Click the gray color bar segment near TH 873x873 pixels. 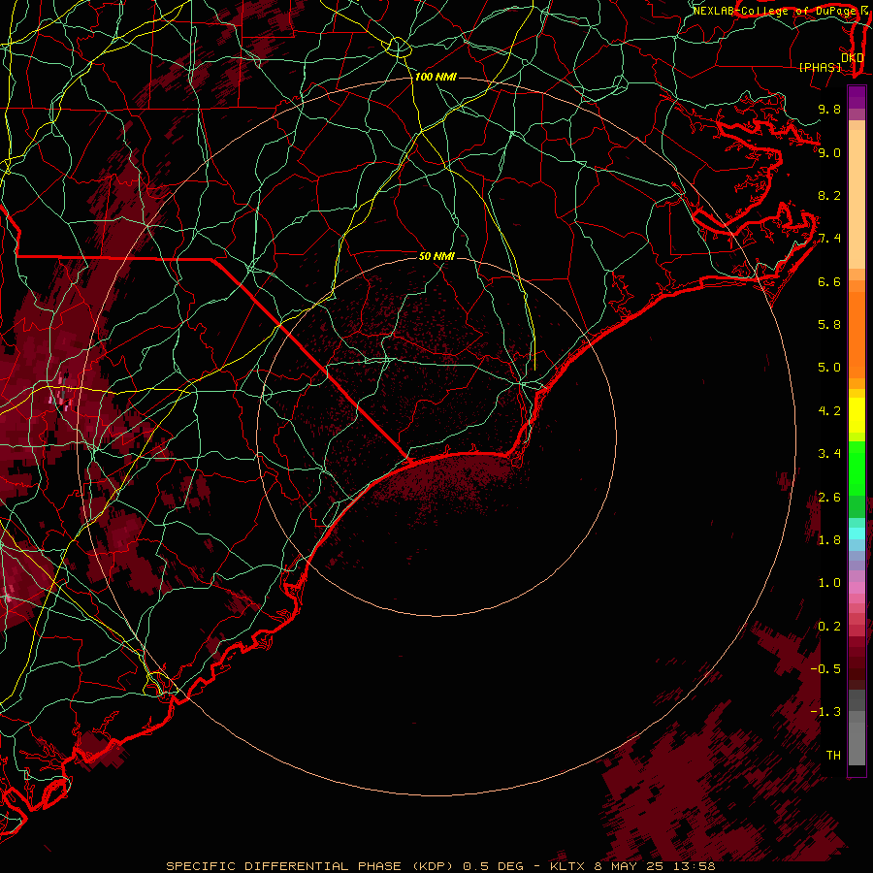[x=857, y=743]
